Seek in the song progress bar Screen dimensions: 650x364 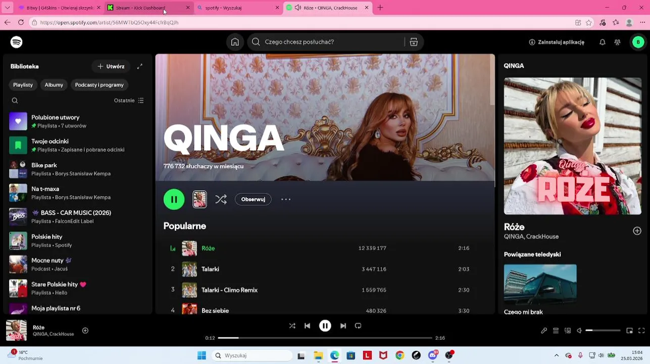coord(325,338)
